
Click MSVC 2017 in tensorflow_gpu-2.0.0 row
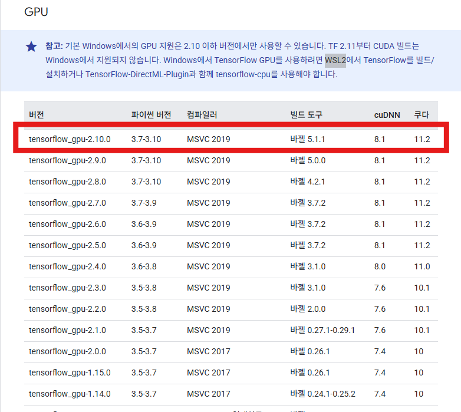[x=209, y=351]
